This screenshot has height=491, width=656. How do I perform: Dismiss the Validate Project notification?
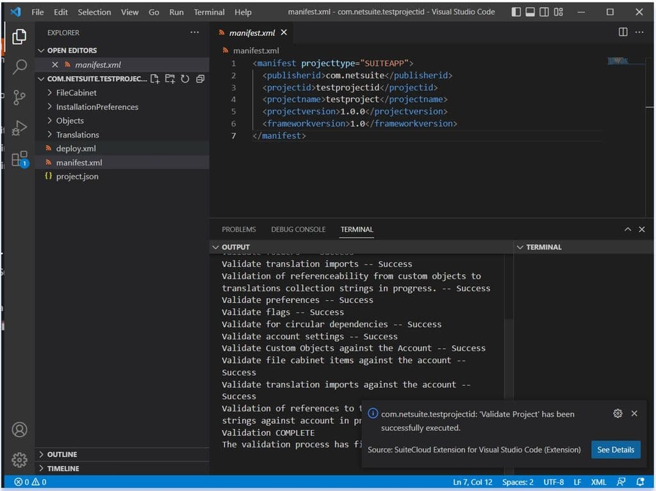click(x=634, y=414)
